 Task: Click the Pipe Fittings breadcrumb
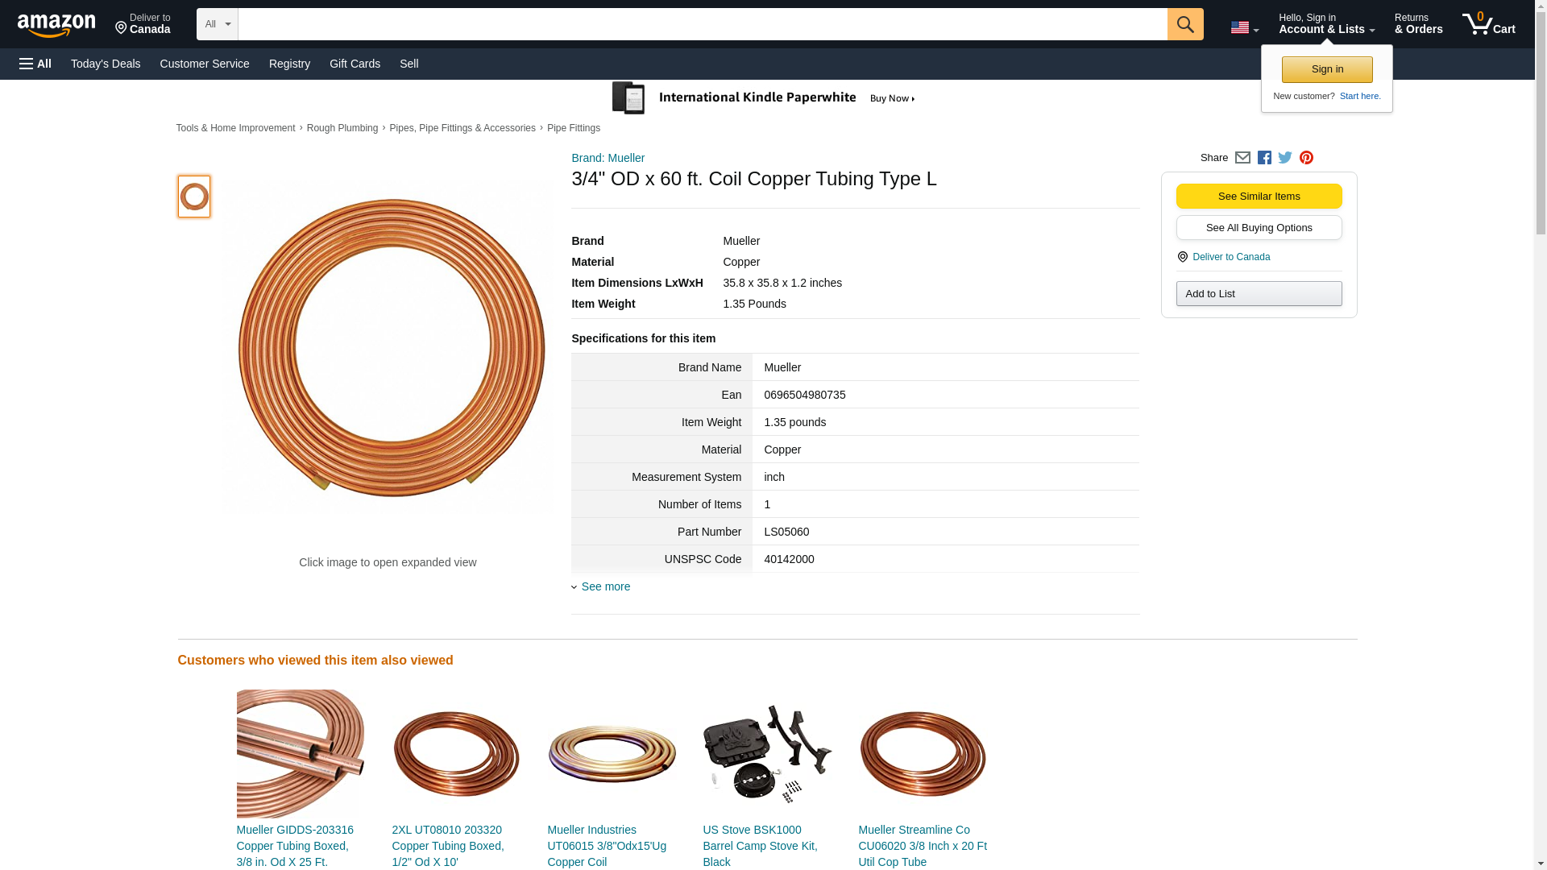click(573, 128)
